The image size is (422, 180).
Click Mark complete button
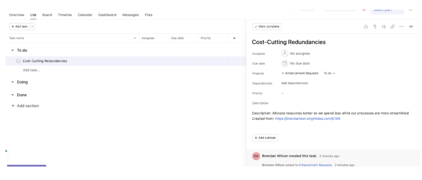tap(267, 26)
